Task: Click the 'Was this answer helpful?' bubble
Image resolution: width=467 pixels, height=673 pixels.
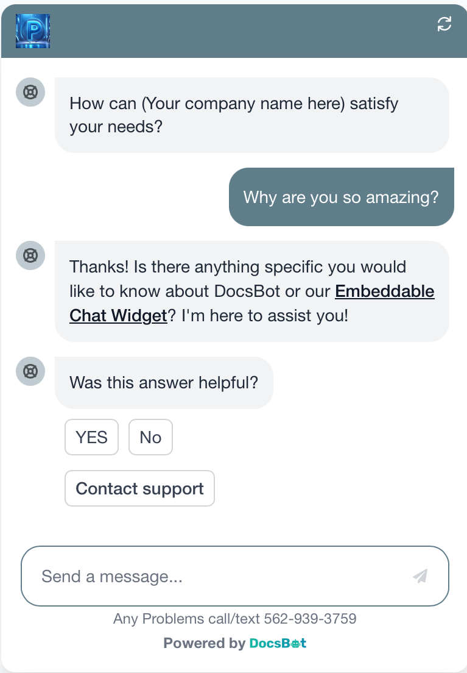Action: coord(164,382)
